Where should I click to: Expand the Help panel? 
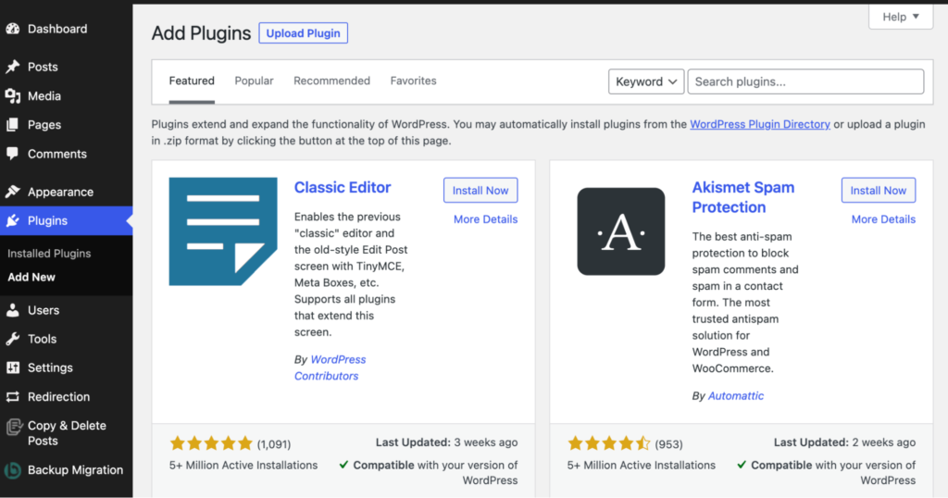(x=901, y=17)
